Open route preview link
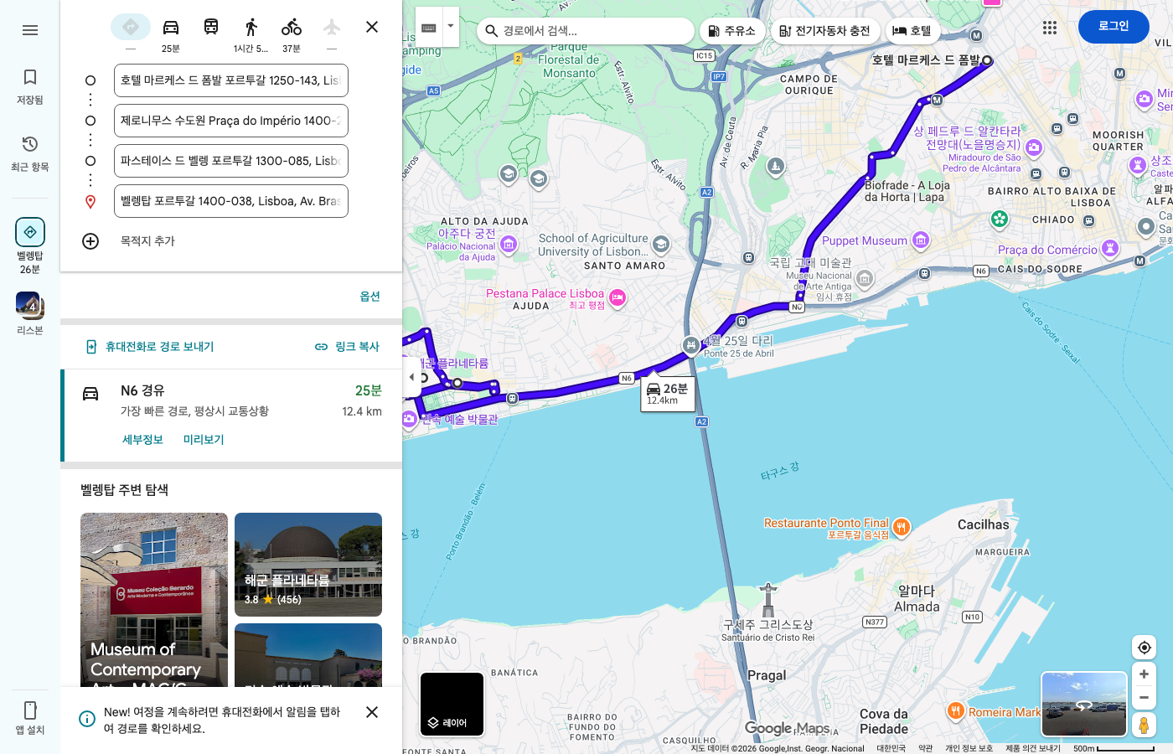The width and height of the screenshot is (1173, 754). tap(204, 440)
